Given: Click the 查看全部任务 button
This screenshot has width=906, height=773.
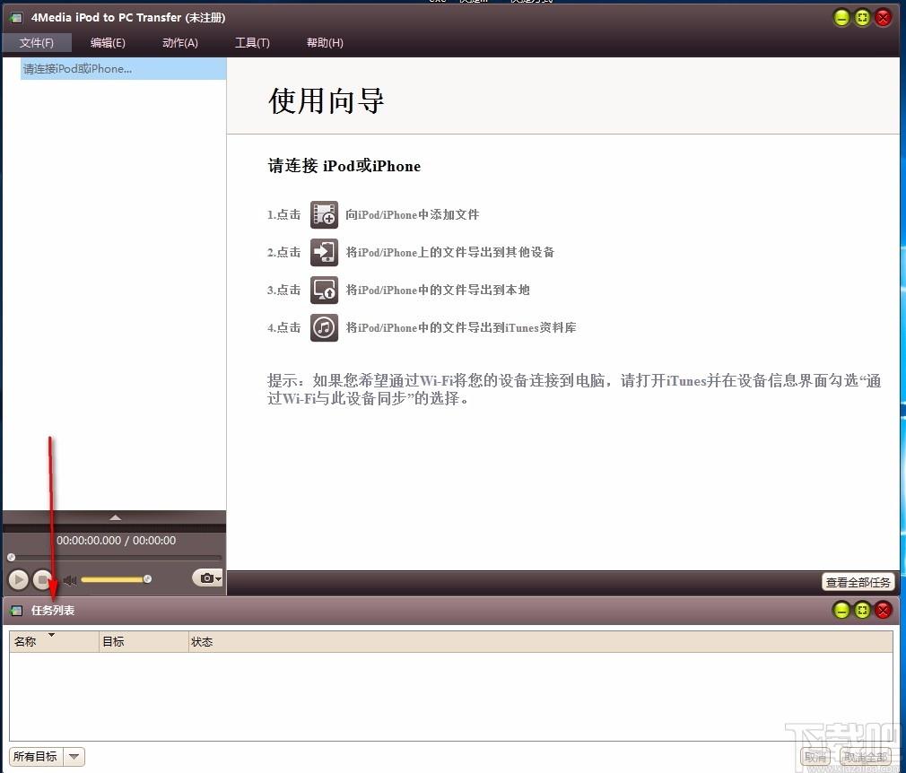Looking at the screenshot, I should (x=858, y=582).
